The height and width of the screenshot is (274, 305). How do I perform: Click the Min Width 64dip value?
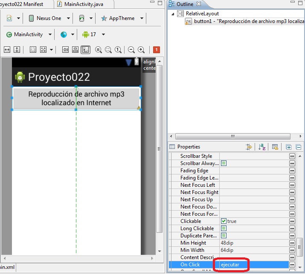[x=227, y=250]
